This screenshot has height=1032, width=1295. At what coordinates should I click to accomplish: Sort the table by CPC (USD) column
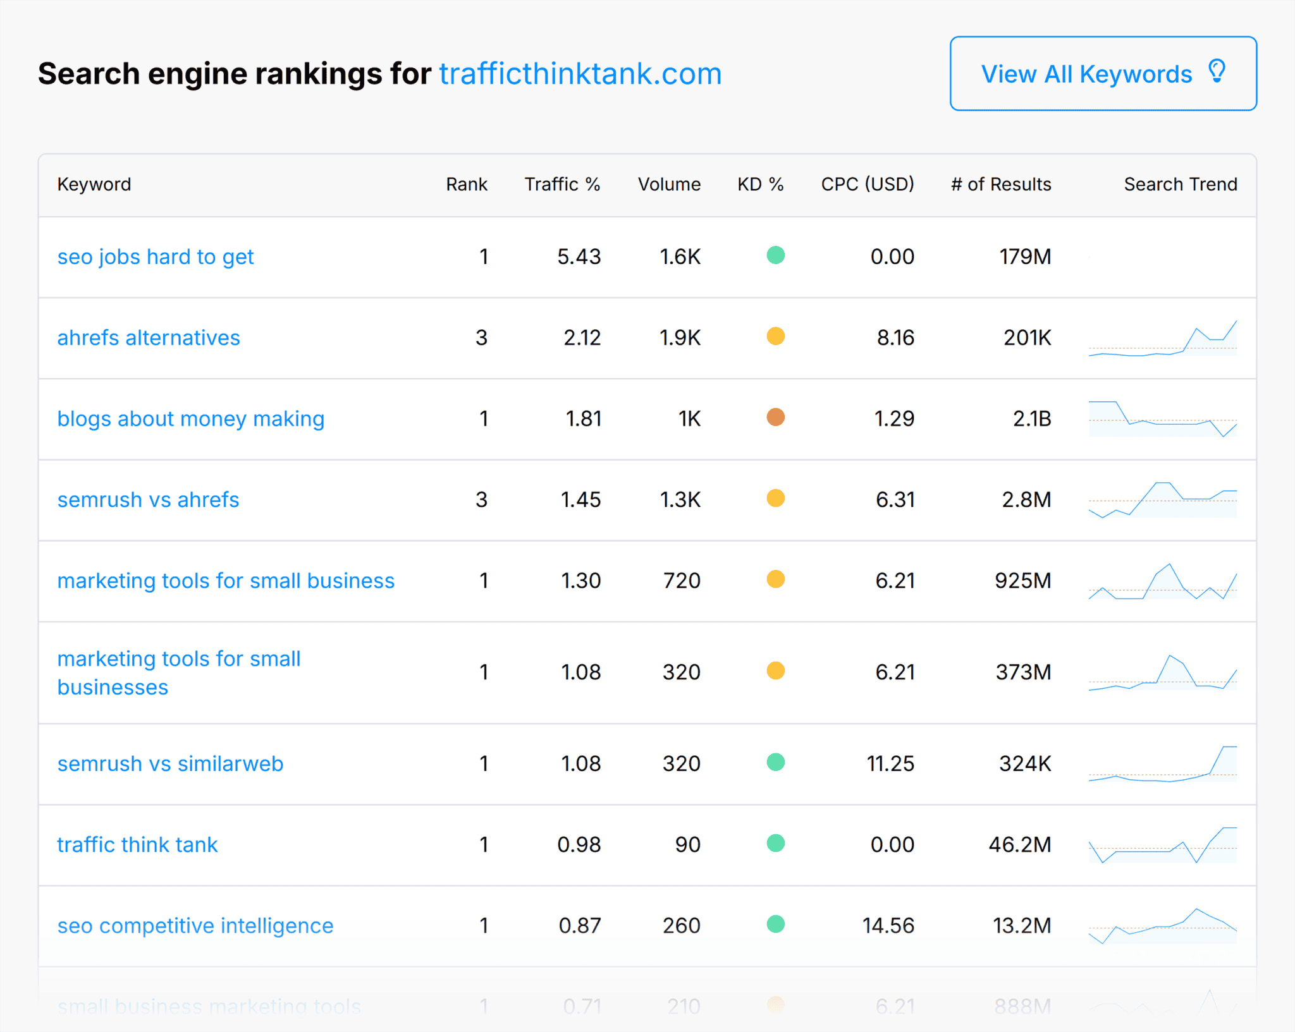[x=867, y=184]
